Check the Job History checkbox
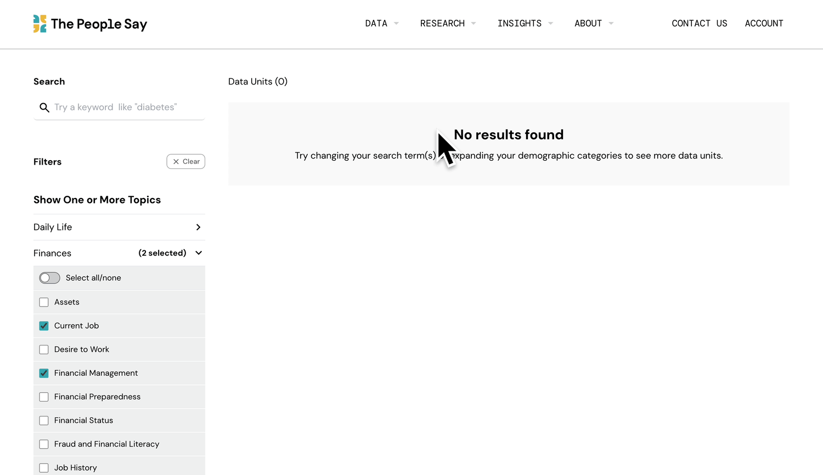 [x=44, y=468]
